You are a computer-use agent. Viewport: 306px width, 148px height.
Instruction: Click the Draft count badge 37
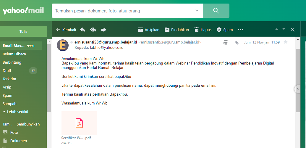click(x=33, y=71)
